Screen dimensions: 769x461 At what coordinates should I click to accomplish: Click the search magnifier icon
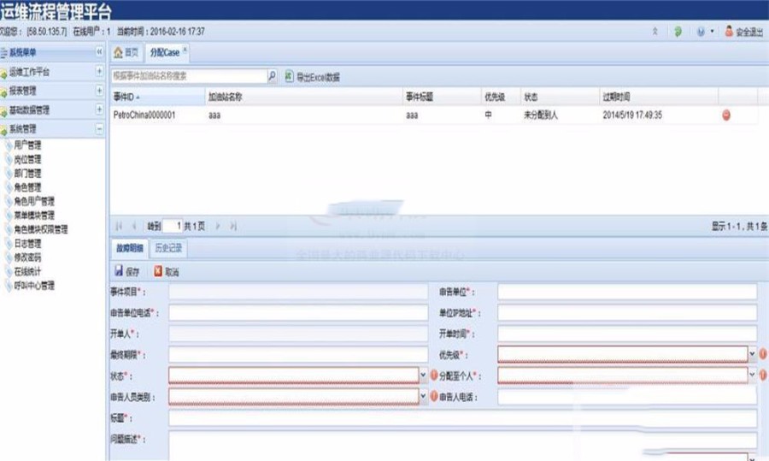tap(272, 76)
